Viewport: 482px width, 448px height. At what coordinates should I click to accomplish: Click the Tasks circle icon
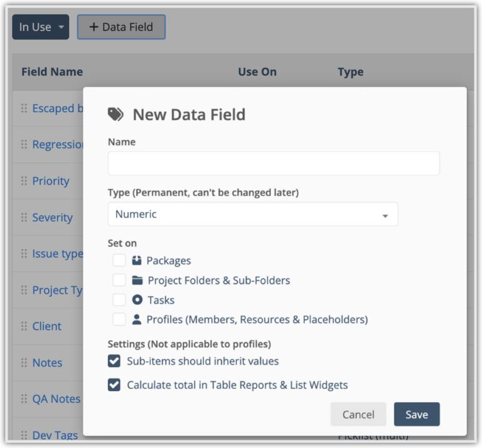[137, 300]
